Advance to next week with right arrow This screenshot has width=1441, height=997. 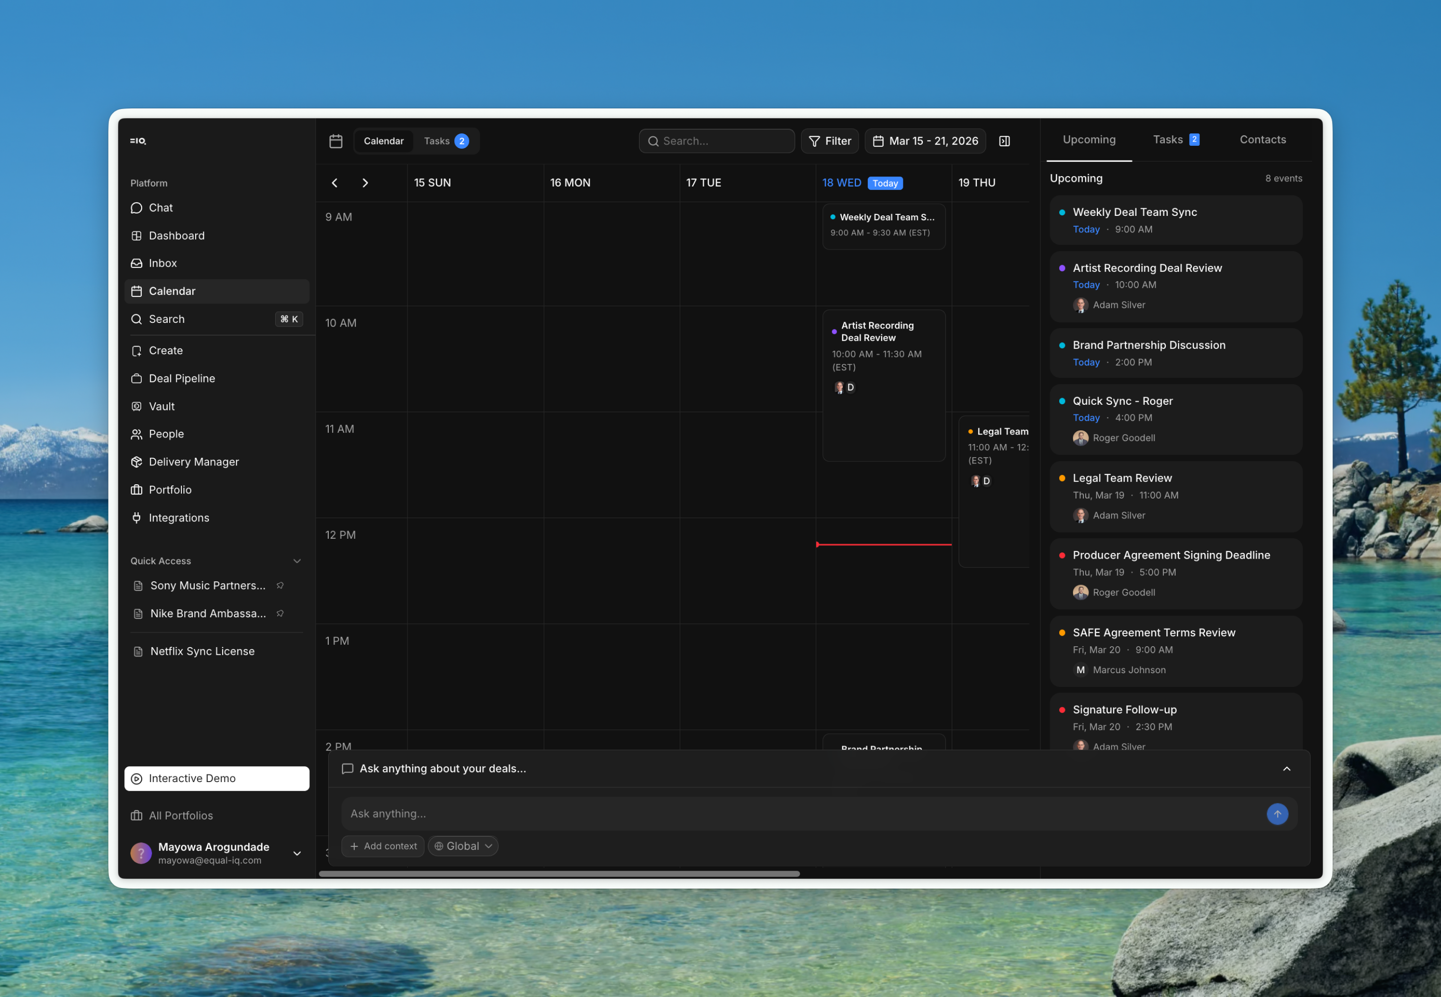click(x=366, y=183)
